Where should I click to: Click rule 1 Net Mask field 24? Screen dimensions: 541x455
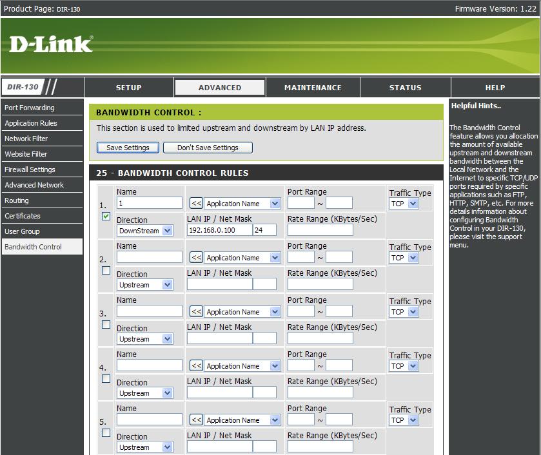coord(264,230)
